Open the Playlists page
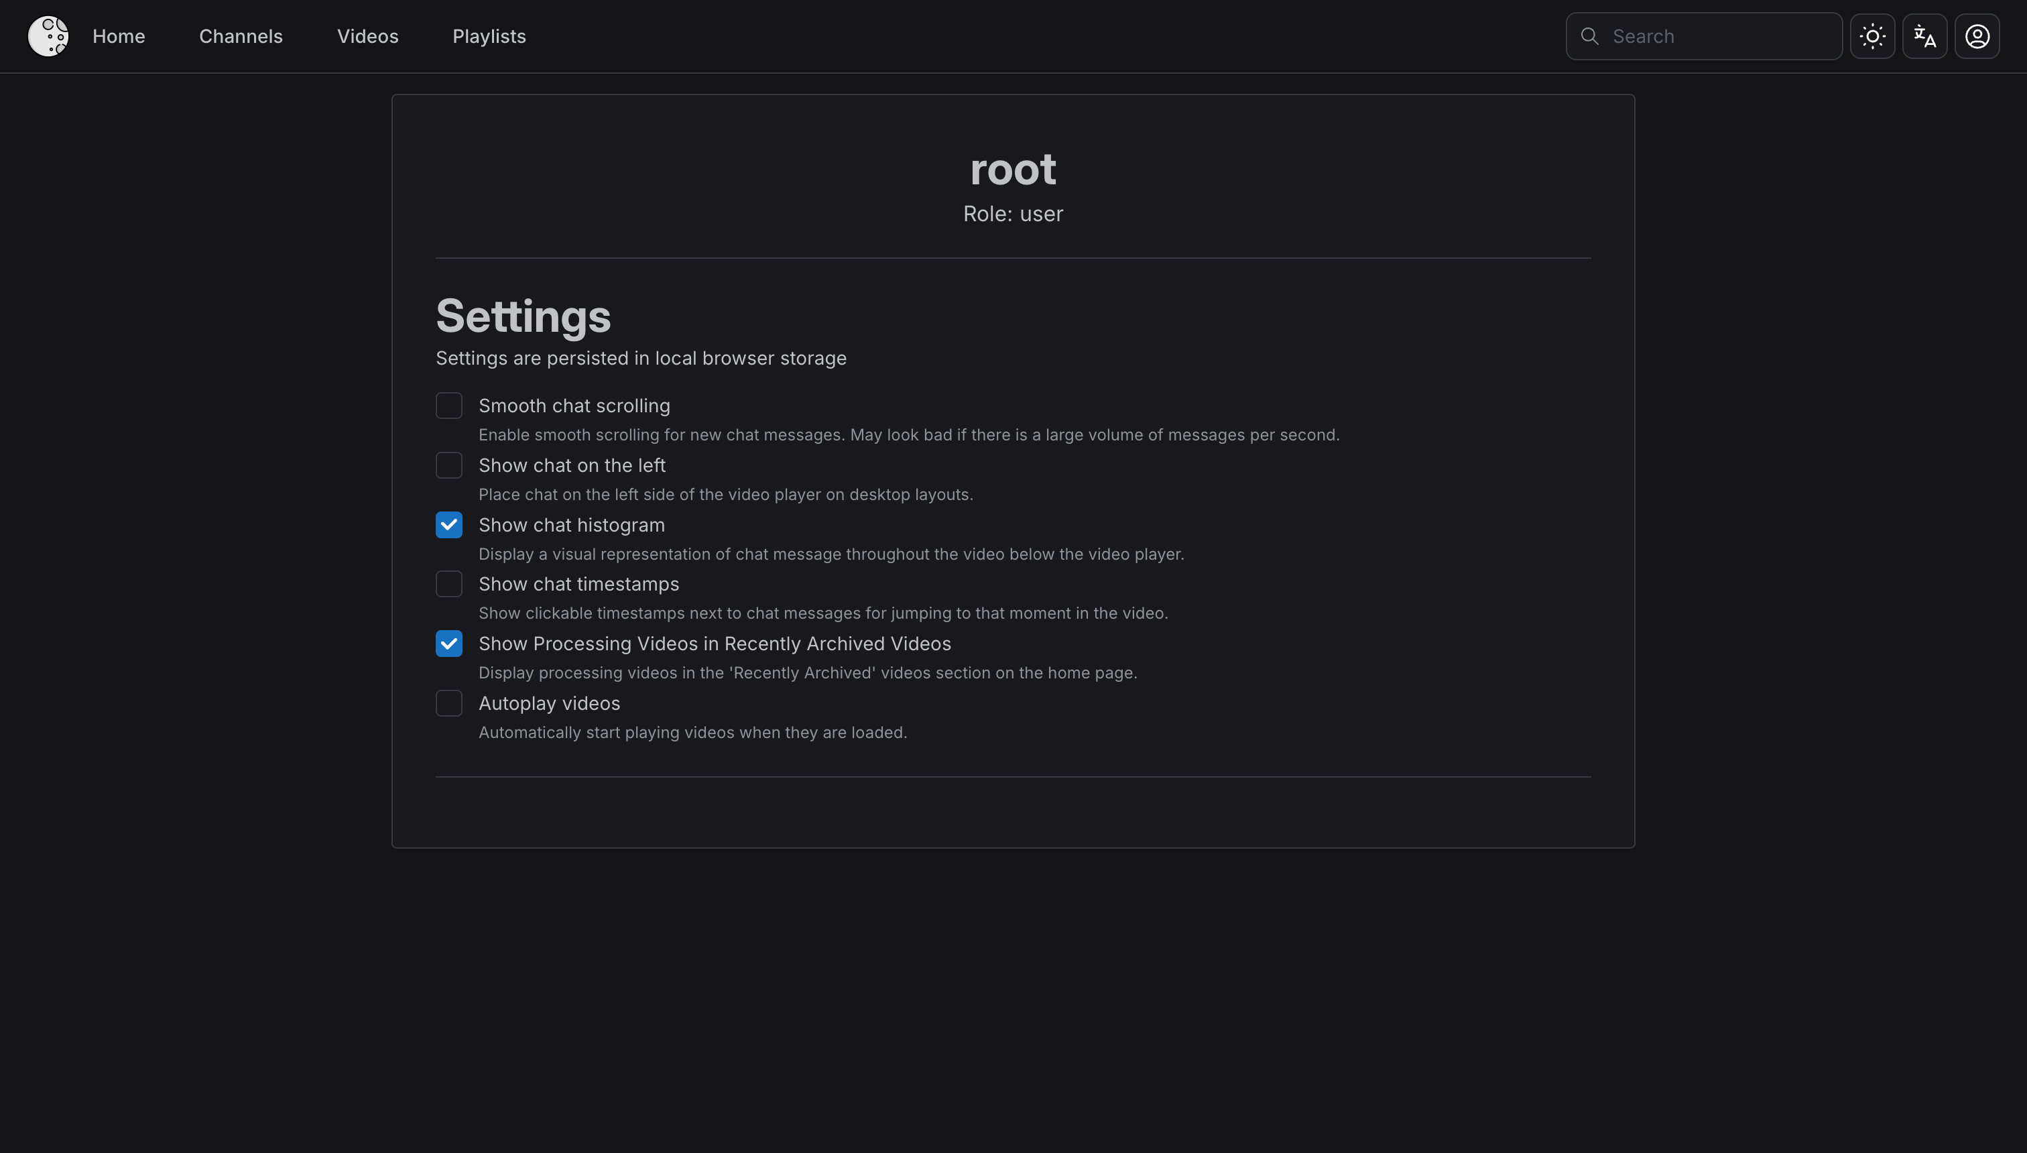The image size is (2027, 1153). (489, 36)
